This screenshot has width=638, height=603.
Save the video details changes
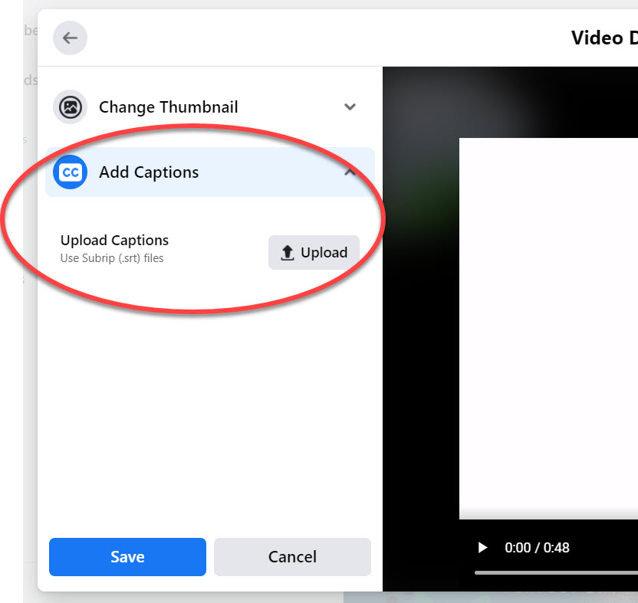click(x=127, y=557)
